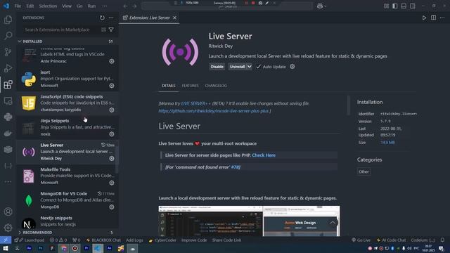Open Windows Start menu

6,248
